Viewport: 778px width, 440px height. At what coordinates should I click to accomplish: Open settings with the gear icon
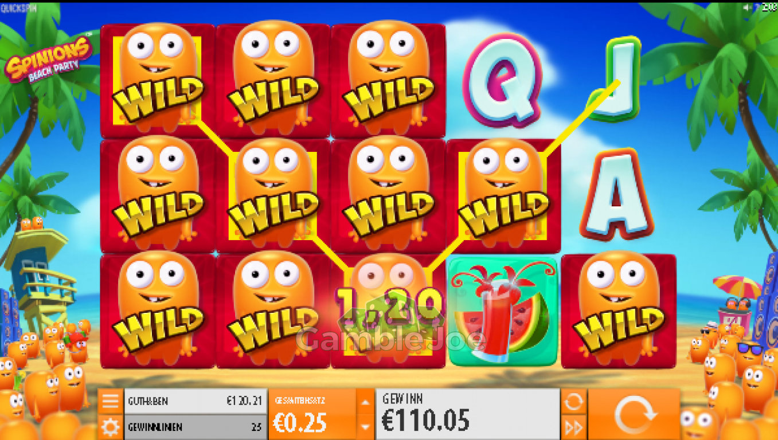[x=110, y=427]
